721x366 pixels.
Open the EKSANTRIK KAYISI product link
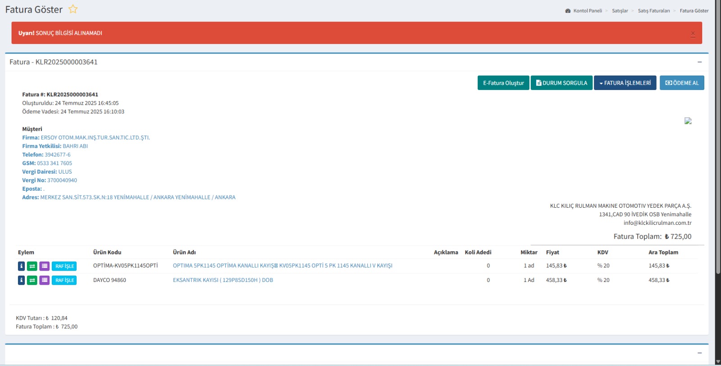tap(223, 280)
